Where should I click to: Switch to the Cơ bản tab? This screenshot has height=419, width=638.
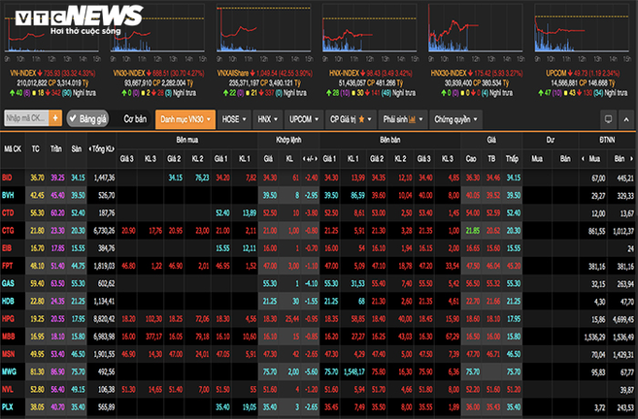135,118
